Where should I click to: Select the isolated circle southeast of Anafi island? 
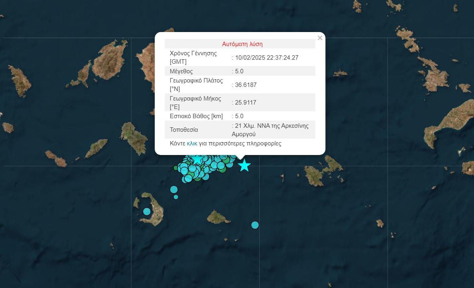pyautogui.click(x=255, y=225)
